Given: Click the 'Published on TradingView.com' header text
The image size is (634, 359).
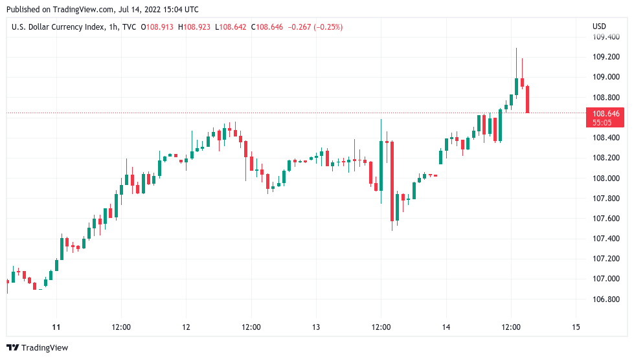Looking at the screenshot, I should [102, 10].
